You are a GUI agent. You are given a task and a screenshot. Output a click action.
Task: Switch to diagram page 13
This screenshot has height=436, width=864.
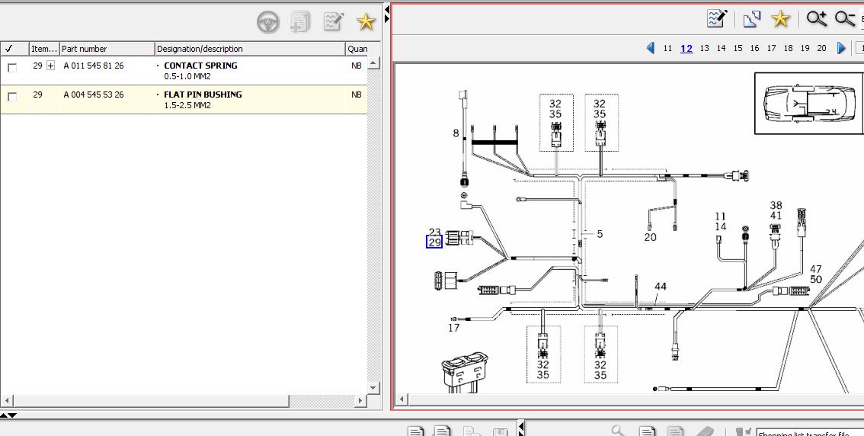[x=704, y=48]
